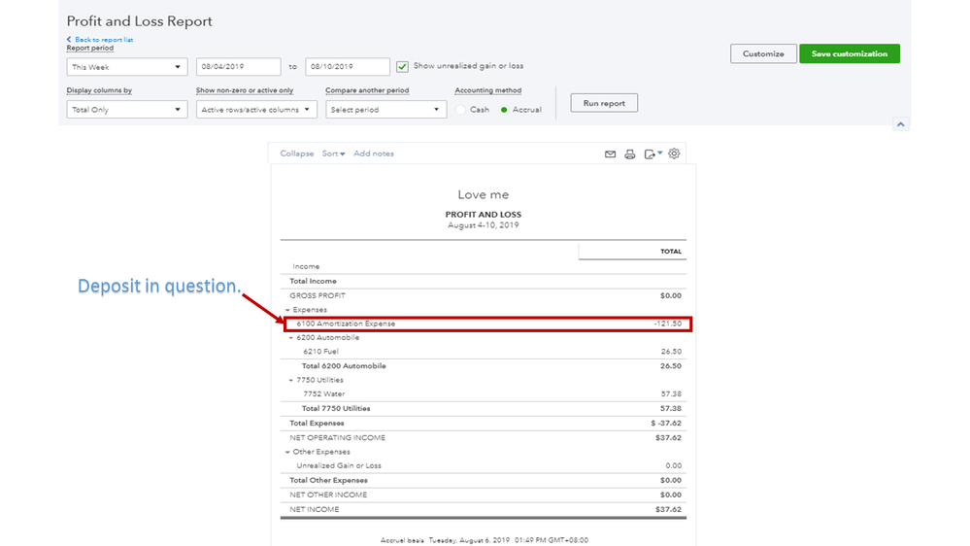Click the email report envelope icon
The image size is (970, 546).
pos(610,154)
